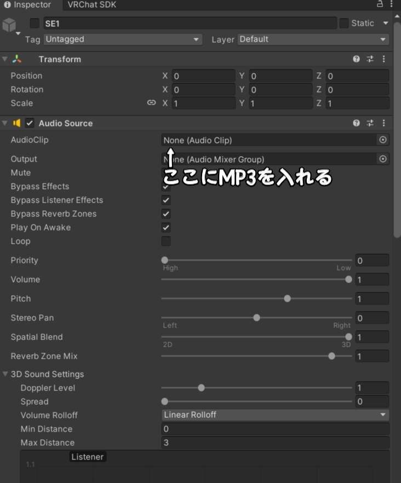Viewport: 401px width, 483px height.
Task: Click the Audio Source speaker icon
Action: [x=16, y=123]
